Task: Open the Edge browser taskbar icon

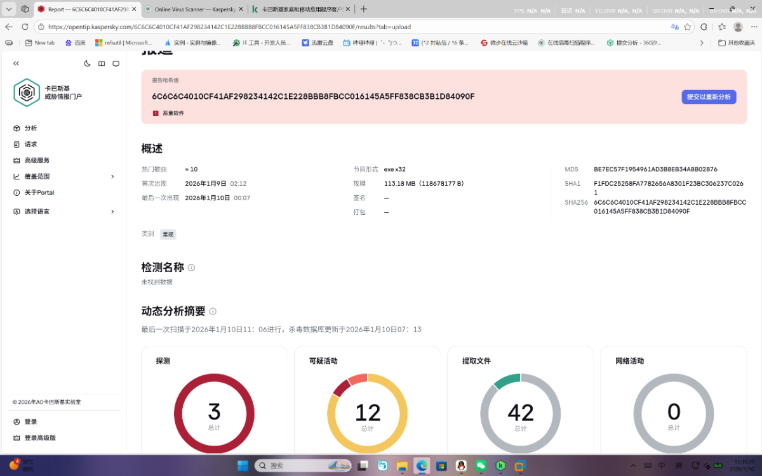Action: tap(422, 466)
